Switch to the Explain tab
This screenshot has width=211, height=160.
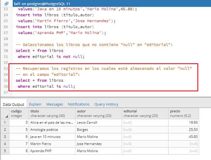click(35, 104)
